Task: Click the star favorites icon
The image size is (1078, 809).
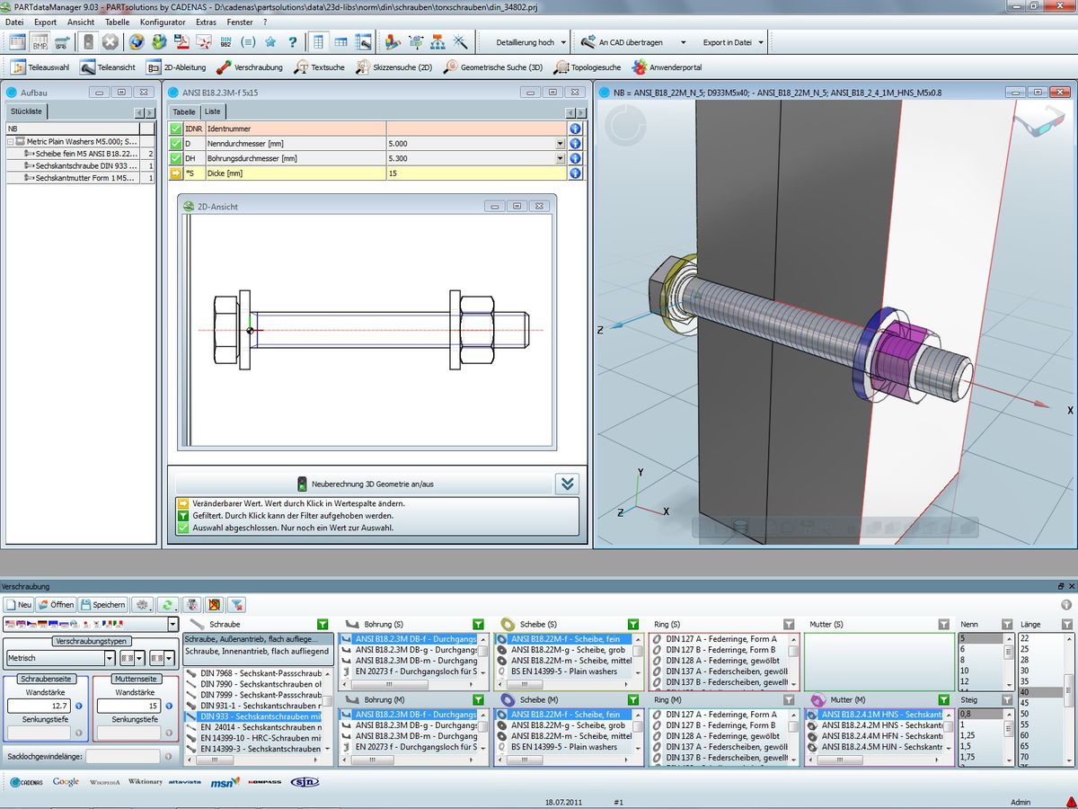Action: pos(271,42)
